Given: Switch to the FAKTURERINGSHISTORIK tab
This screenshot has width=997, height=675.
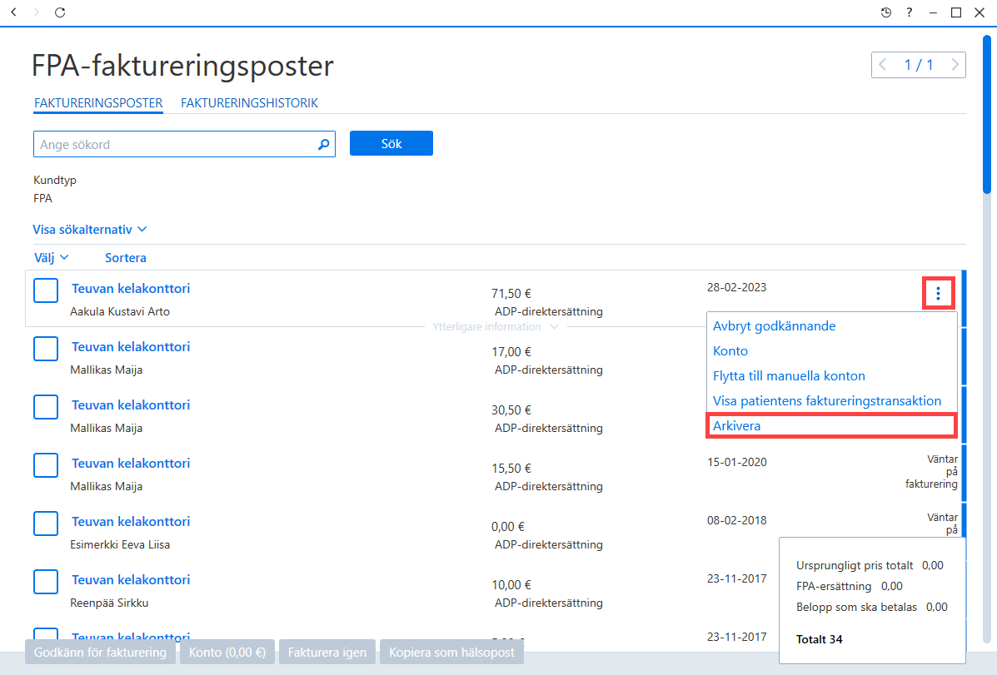Looking at the screenshot, I should pos(249,103).
